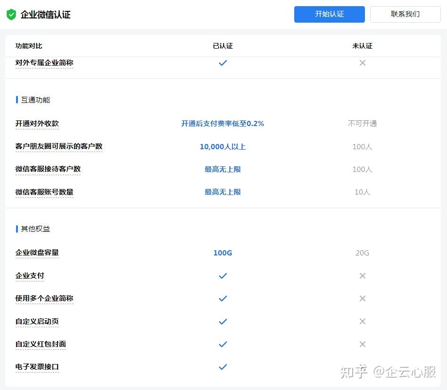Image resolution: width=447 pixels, height=390 pixels.
Task: Click the 使用多个企业简称 label
Action: tap(44, 298)
